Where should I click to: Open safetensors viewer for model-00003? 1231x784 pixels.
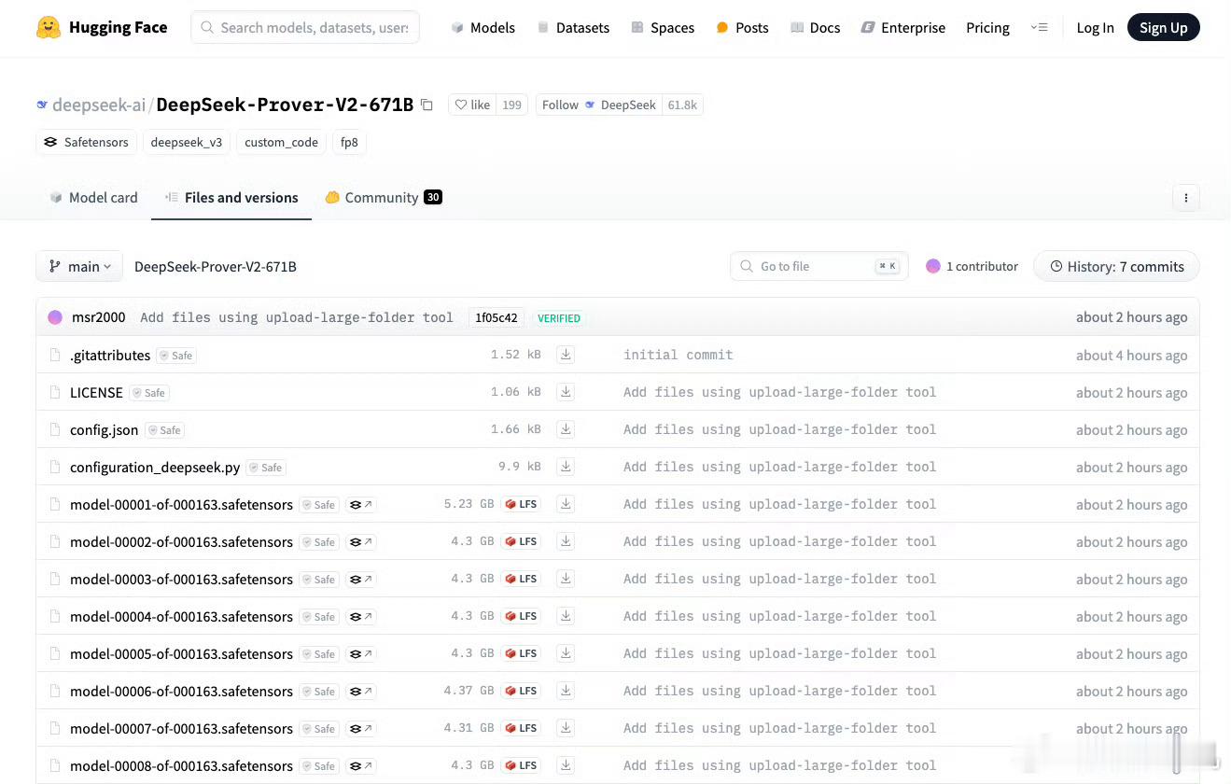[x=360, y=580]
